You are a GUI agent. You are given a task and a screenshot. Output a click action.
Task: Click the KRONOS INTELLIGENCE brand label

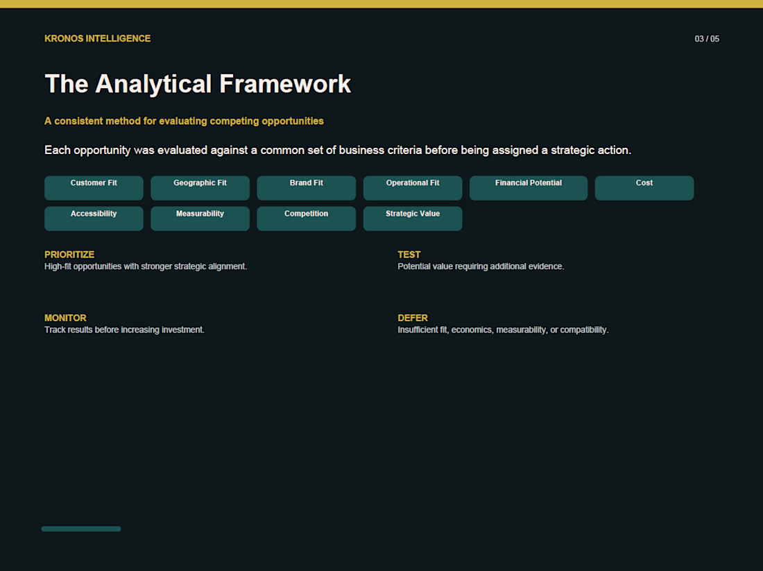pos(97,38)
